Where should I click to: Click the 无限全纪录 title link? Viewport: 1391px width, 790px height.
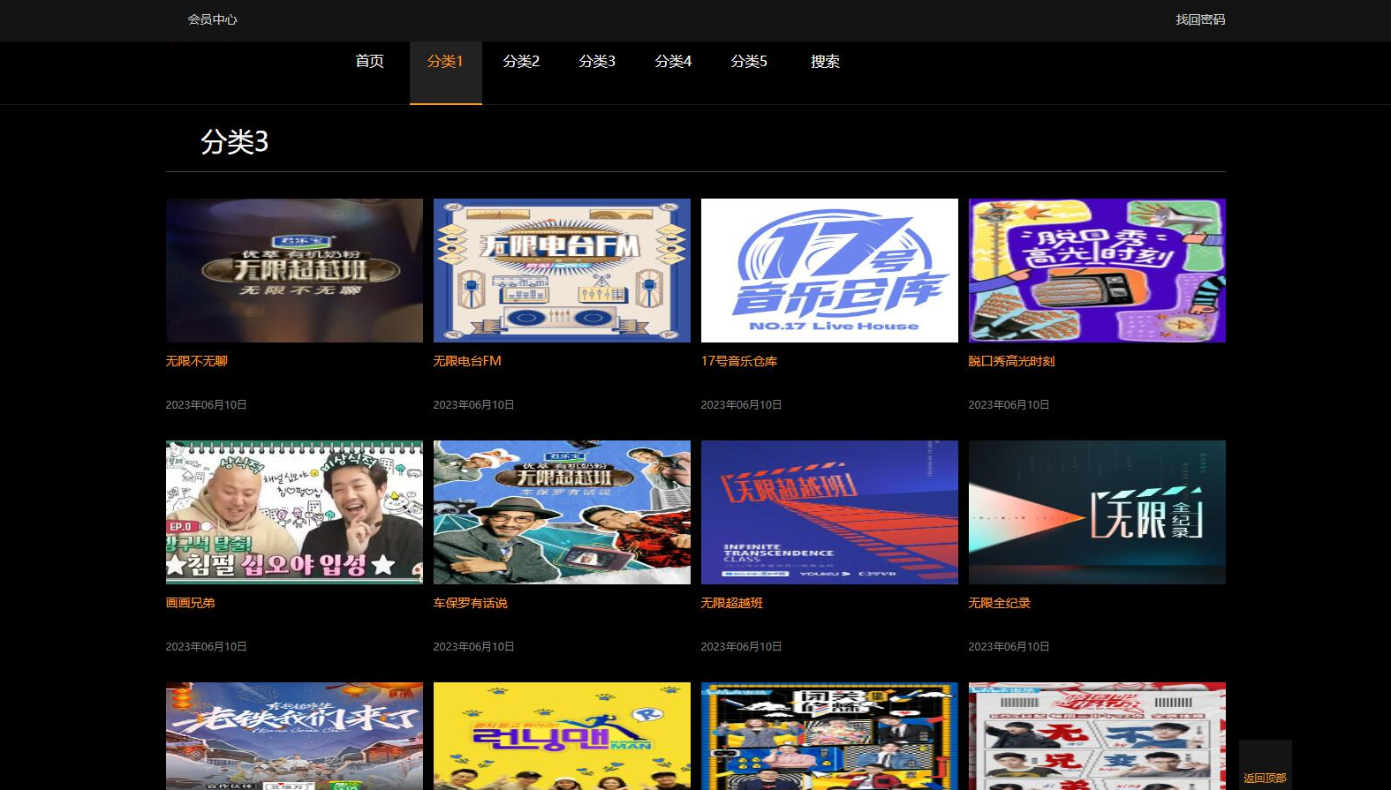(1000, 603)
